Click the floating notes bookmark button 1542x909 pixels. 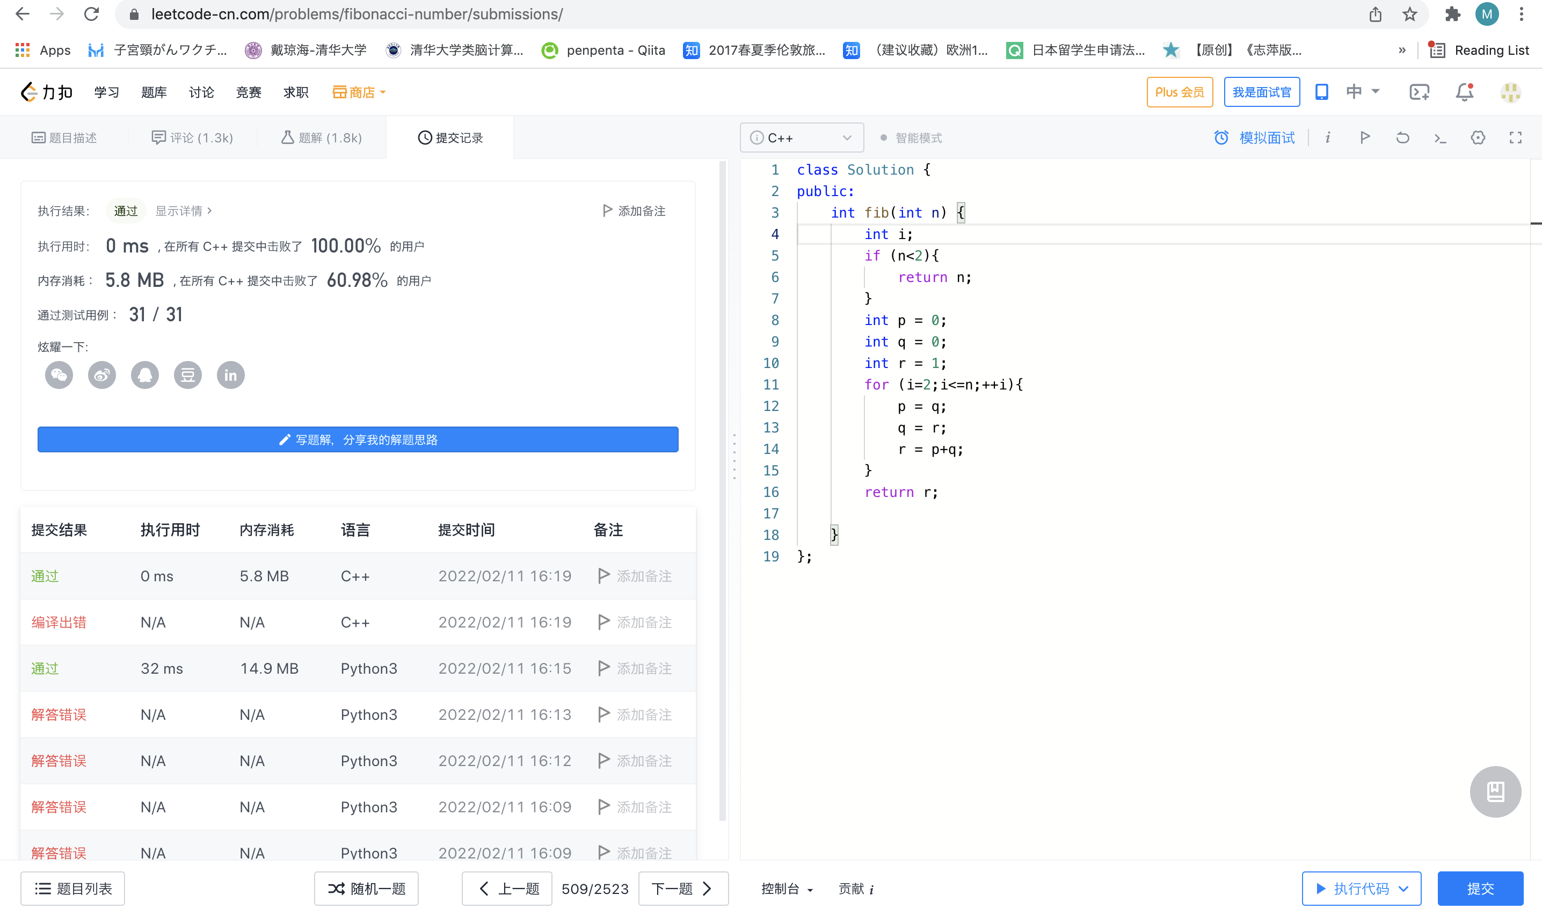click(1495, 791)
